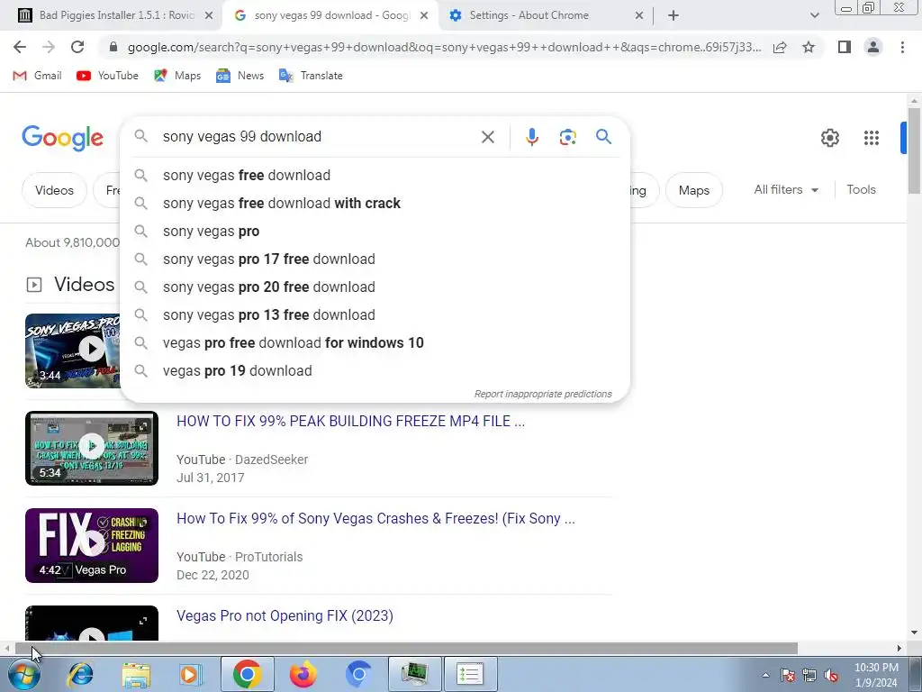
Task: Open a new tab with plus button
Action: (x=673, y=16)
